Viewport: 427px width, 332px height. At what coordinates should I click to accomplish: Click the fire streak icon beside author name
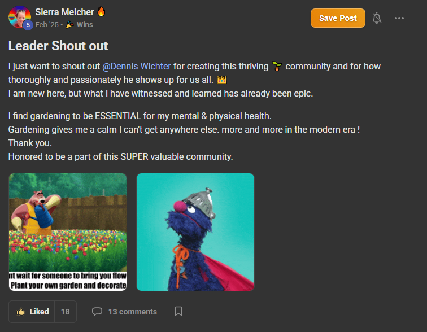101,11
